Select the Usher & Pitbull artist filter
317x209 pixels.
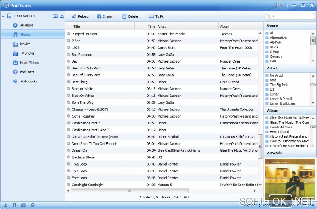point(281,99)
